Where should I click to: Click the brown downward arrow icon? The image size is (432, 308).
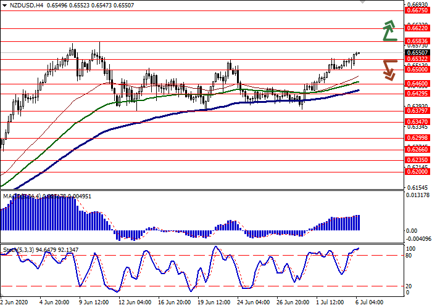(x=389, y=69)
